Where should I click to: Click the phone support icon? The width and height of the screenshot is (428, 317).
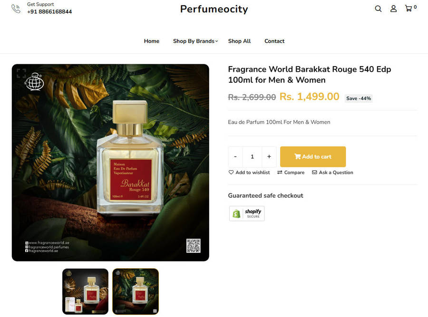16,9
